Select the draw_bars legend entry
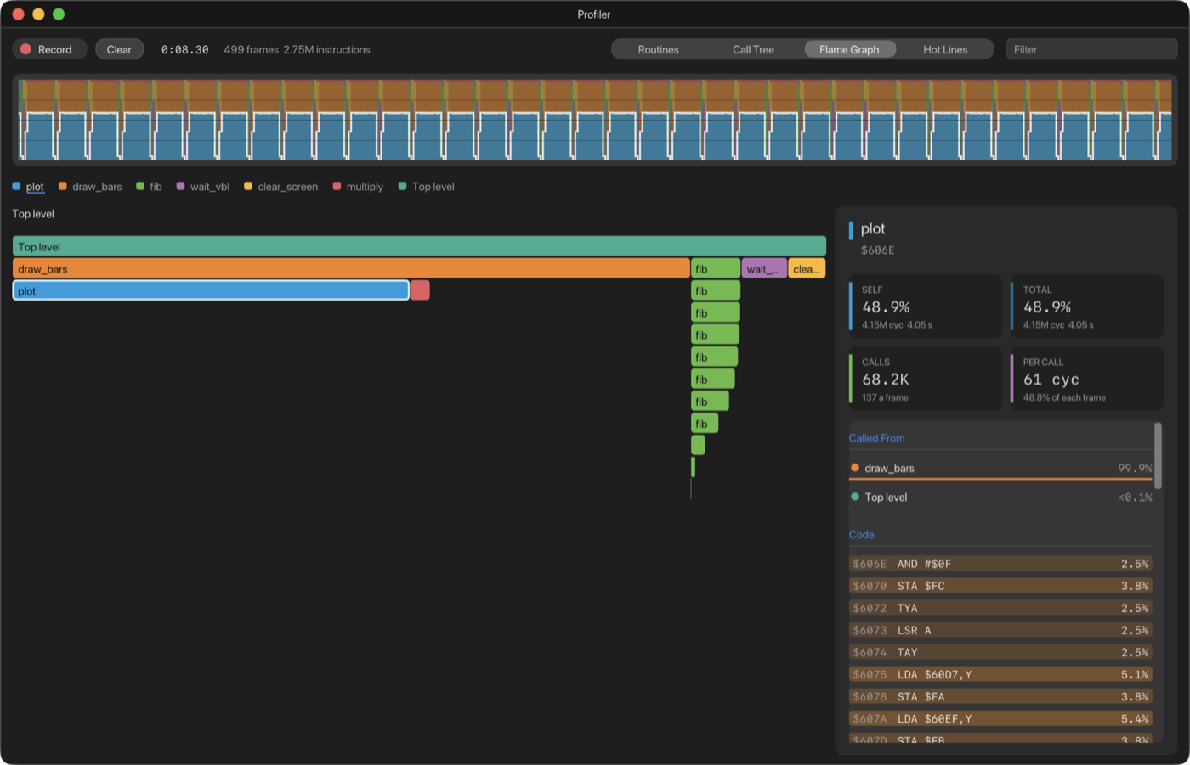The width and height of the screenshot is (1190, 765). [90, 187]
